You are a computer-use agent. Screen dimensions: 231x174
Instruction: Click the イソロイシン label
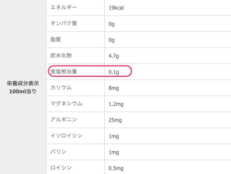click(x=66, y=136)
